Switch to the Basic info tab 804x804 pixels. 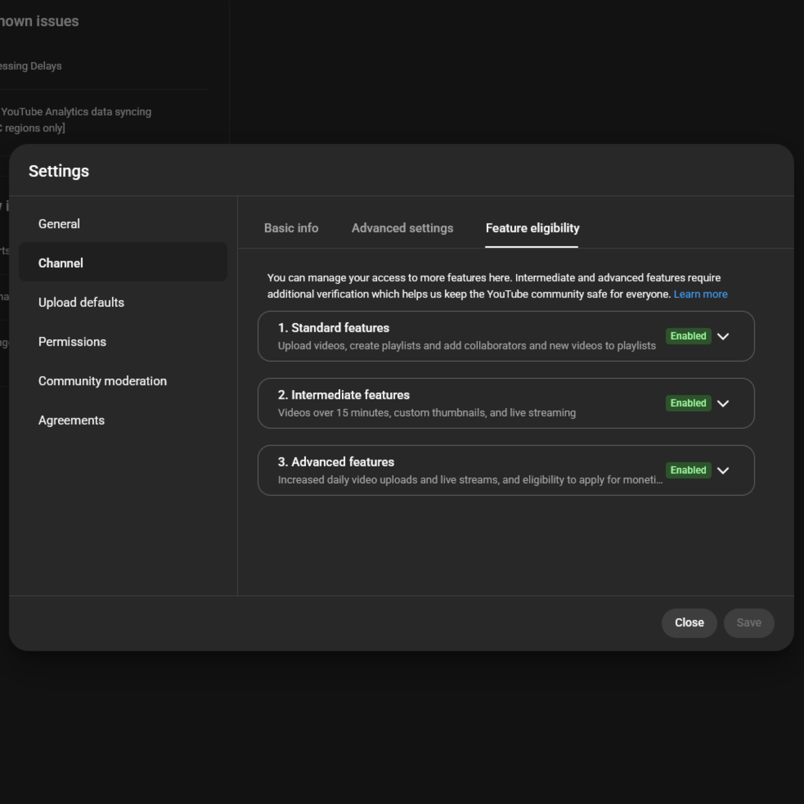coord(291,228)
